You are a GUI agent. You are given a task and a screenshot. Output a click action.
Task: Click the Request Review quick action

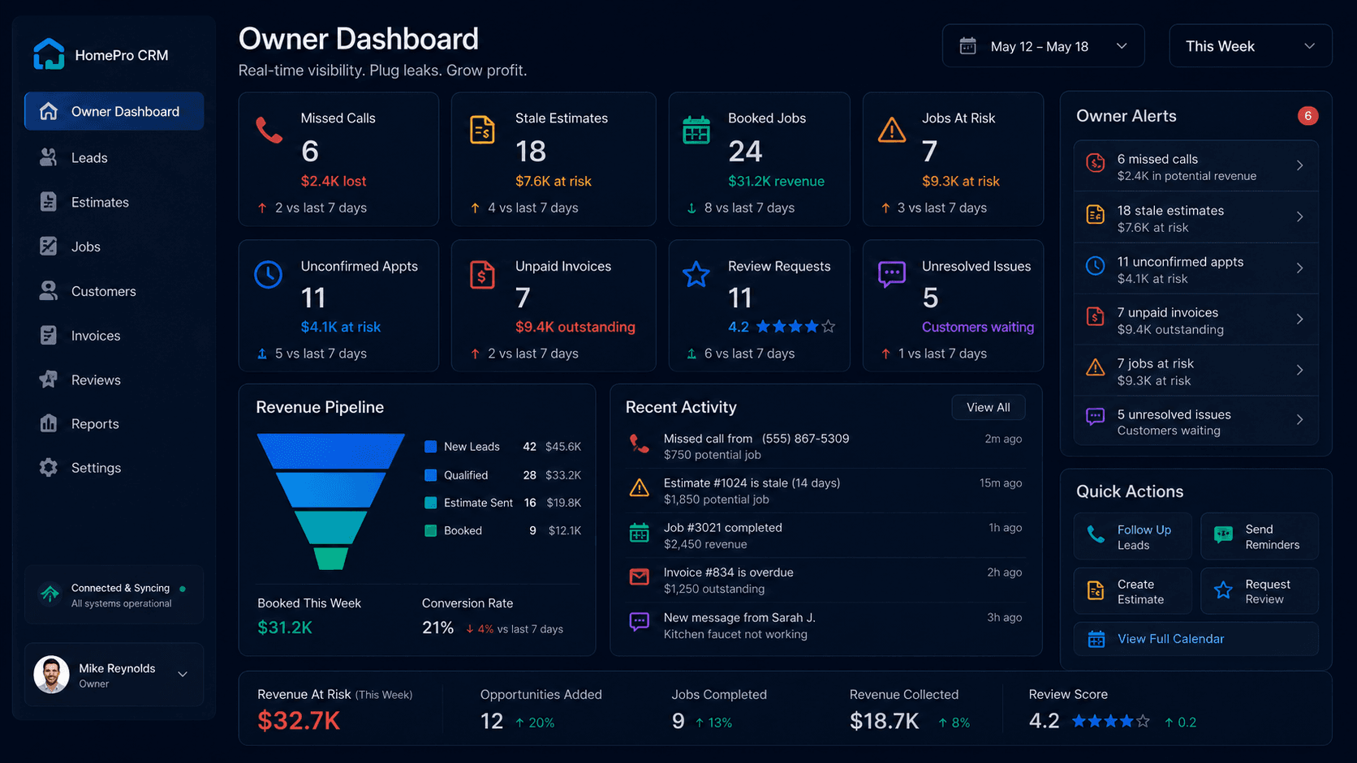1260,591
